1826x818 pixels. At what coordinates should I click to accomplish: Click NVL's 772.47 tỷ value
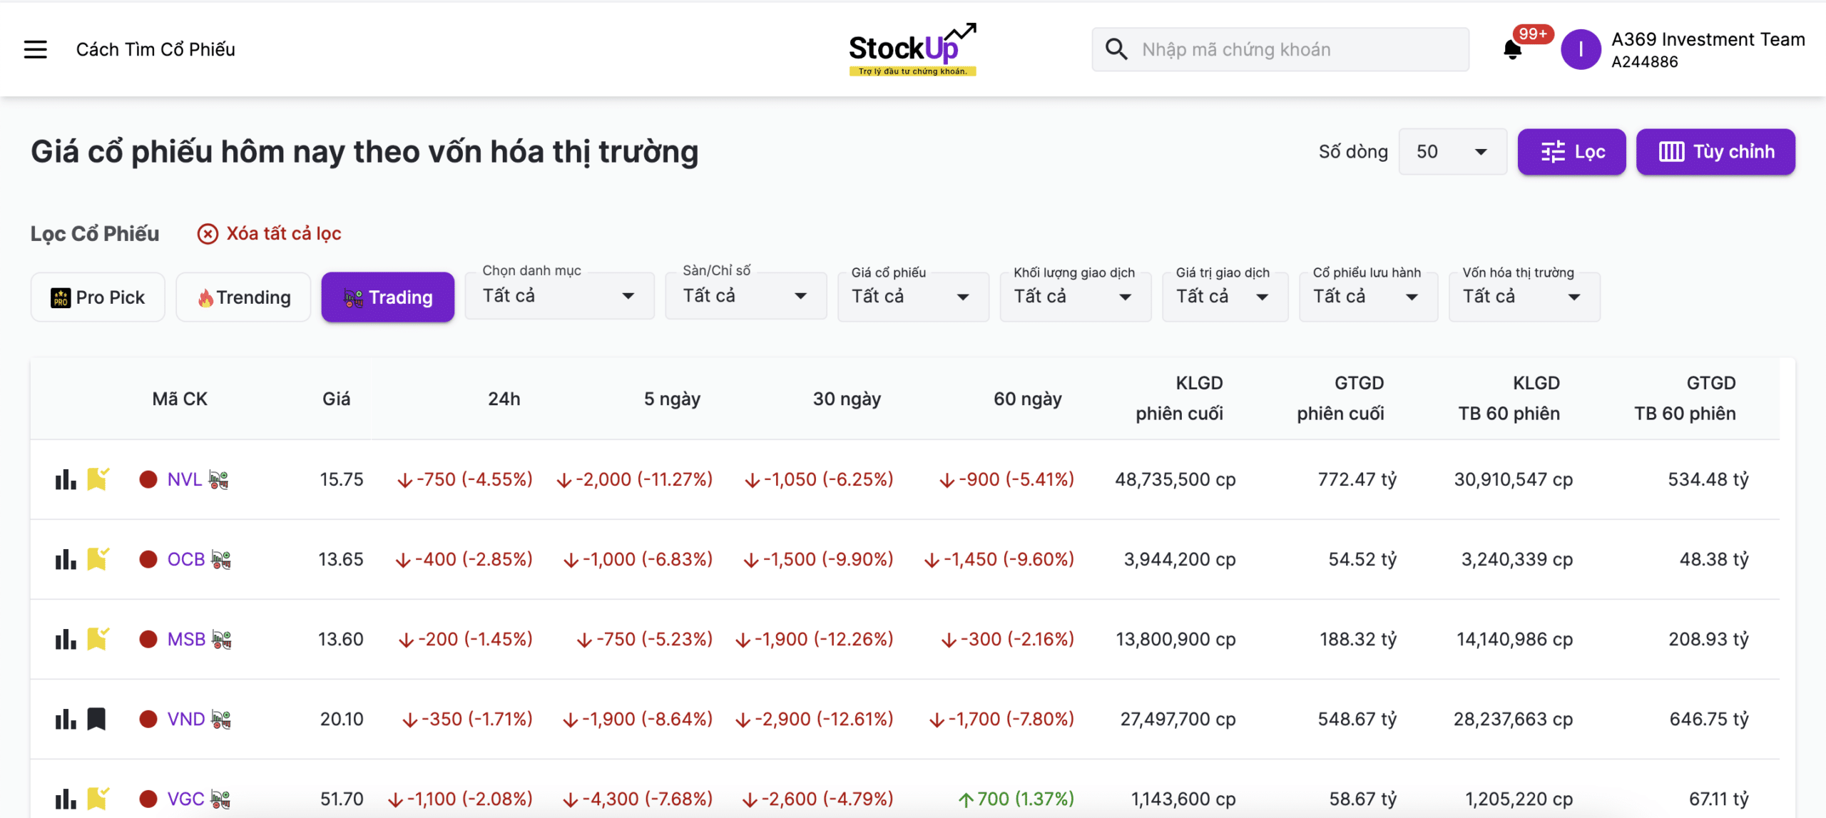[1357, 479]
